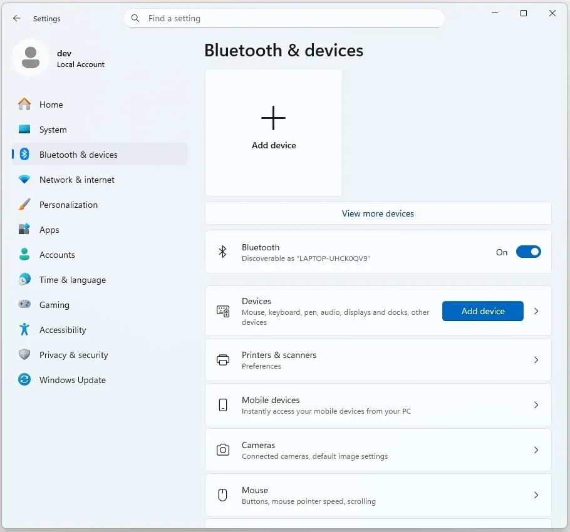
Task: Open Printers & scanners chevron arrow
Action: coord(536,360)
